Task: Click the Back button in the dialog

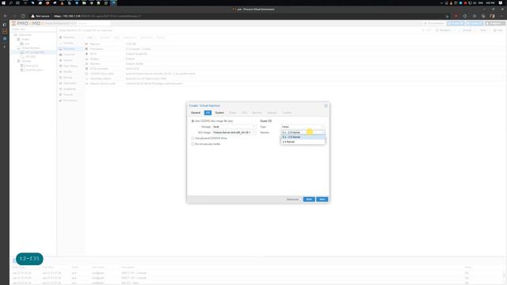Action: [309, 199]
